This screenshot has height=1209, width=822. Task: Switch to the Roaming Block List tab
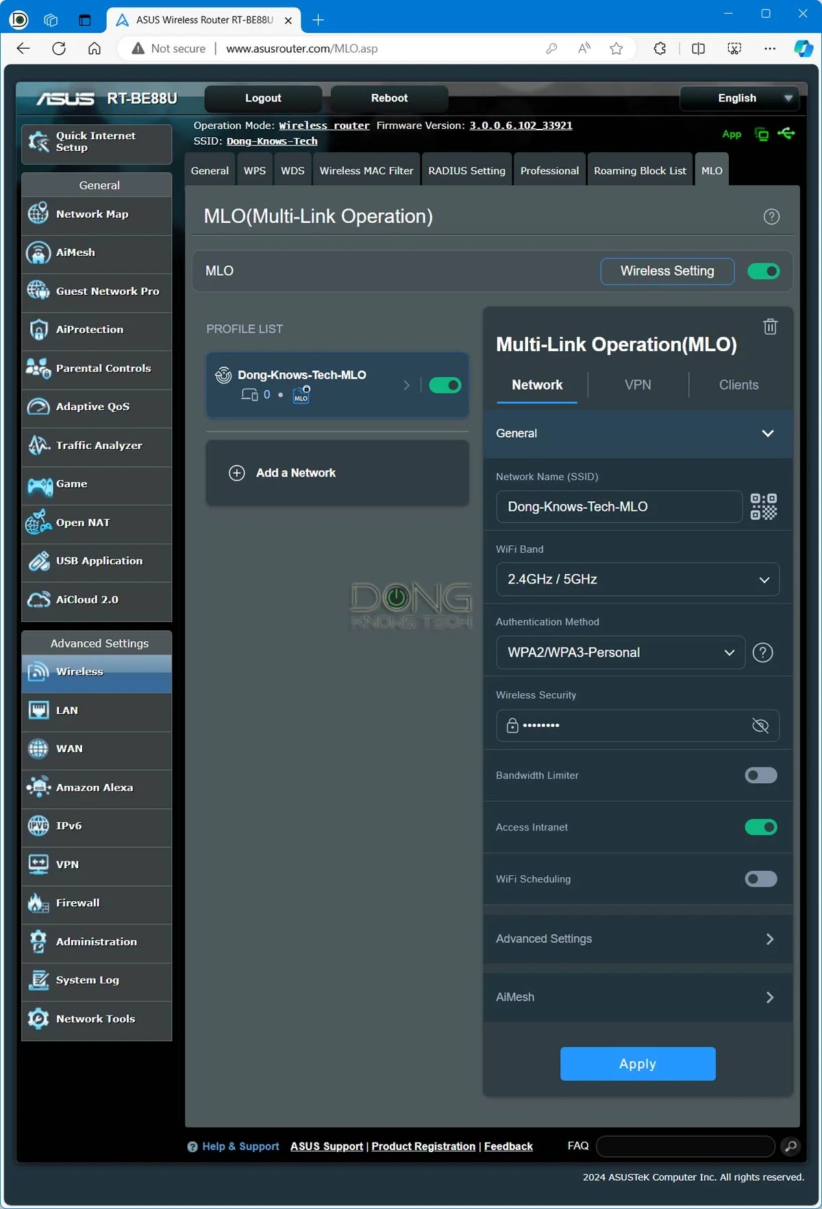[640, 171]
